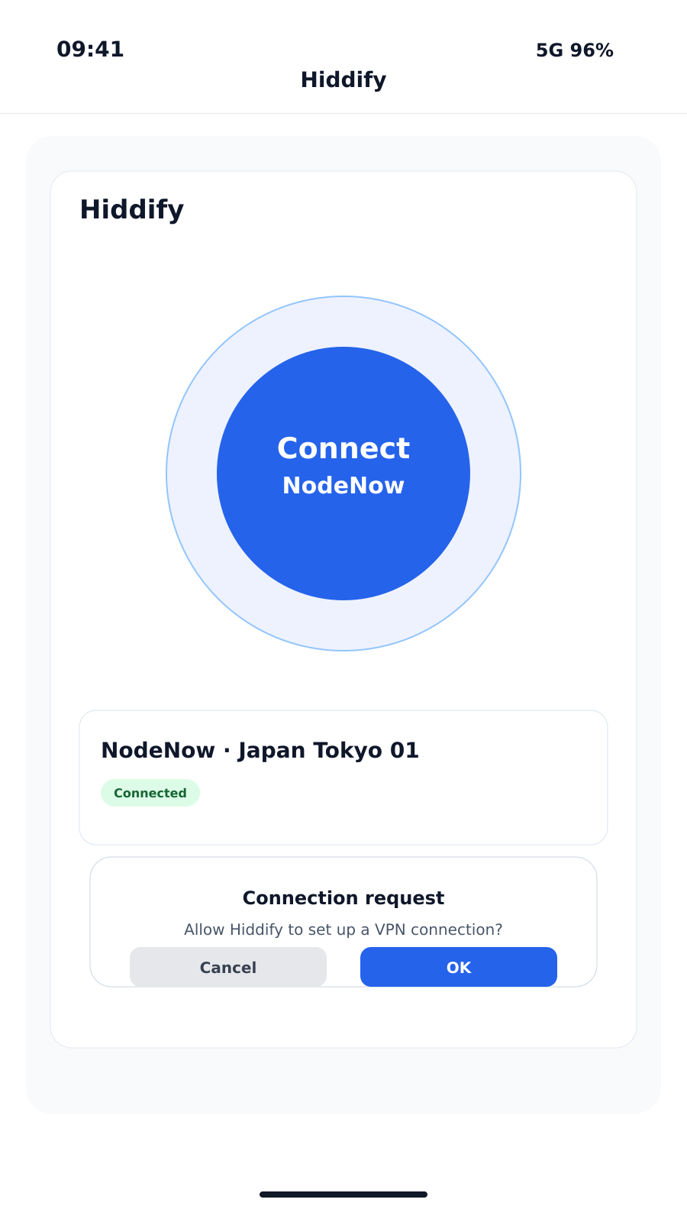The width and height of the screenshot is (687, 1222).
Task: Tap the 96% battery indicator
Action: (592, 50)
